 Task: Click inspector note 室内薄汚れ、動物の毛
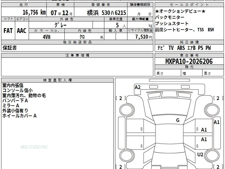coord(24,95)
